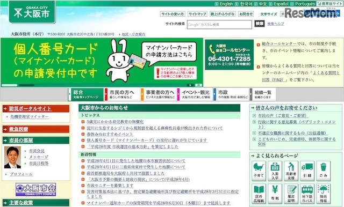Open the 携帯版サイト mobile site link

pyautogui.click(x=329, y=4)
